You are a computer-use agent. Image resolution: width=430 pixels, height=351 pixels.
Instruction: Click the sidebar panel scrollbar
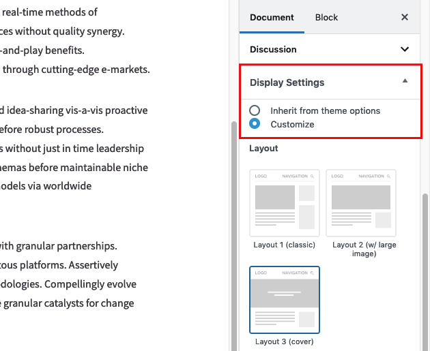click(425, 272)
